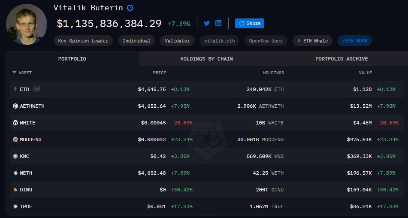This screenshot has width=408, height=218.
Task: Click the ETH chart trend icon
Action: point(37,89)
